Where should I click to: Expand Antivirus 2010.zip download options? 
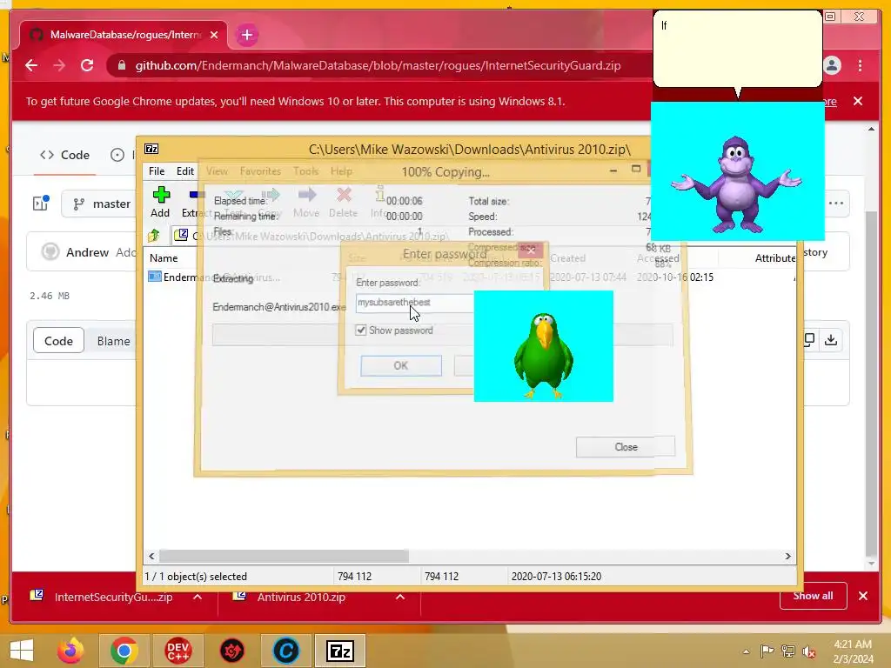400,597
